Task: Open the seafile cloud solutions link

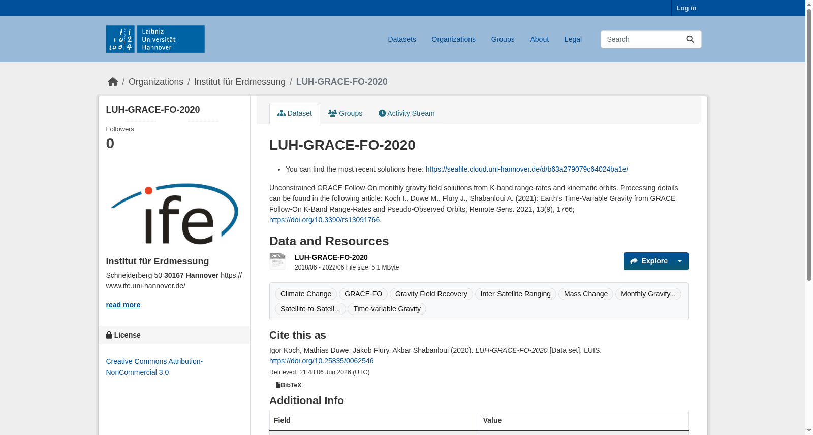Action: 527,169
